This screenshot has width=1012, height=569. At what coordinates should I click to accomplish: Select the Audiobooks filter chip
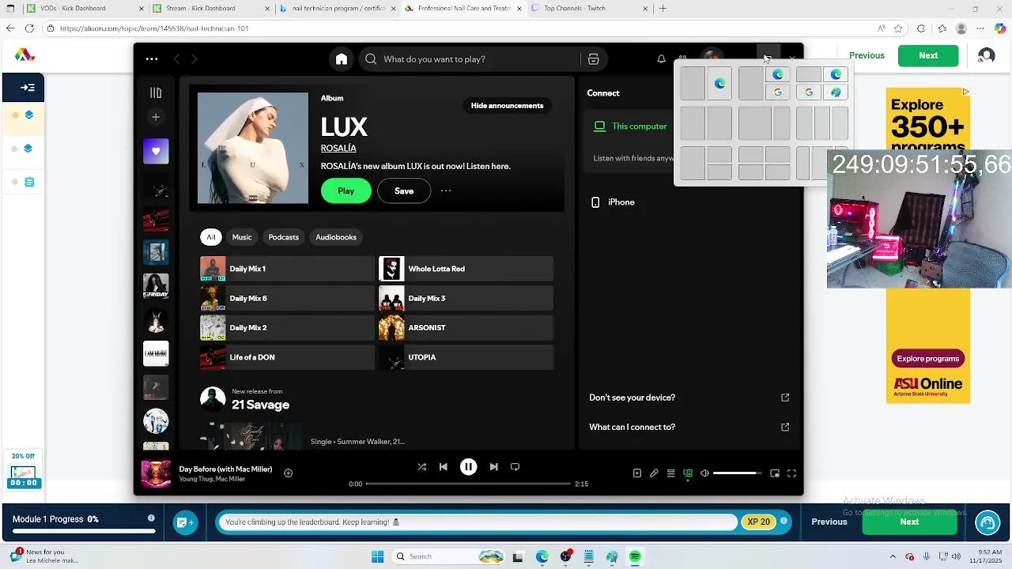coord(336,237)
